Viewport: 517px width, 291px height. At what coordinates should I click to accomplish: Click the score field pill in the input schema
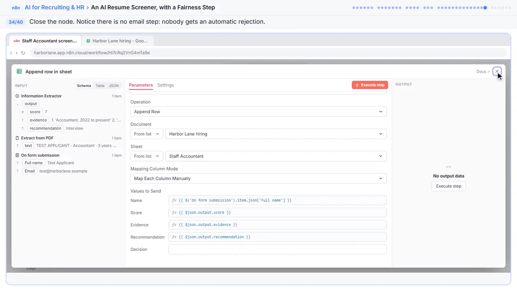35,112
